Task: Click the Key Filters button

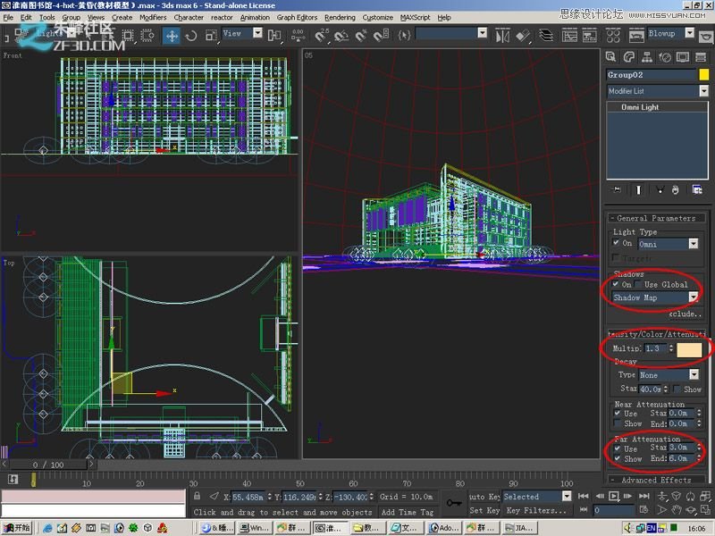Action: (x=536, y=511)
